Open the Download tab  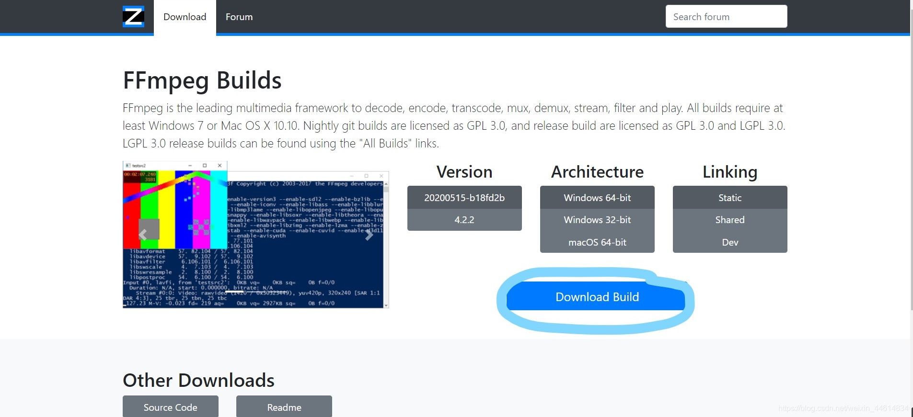click(185, 17)
